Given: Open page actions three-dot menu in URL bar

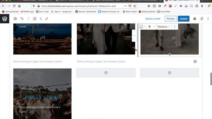Looking at the screenshot, I should (125, 6).
